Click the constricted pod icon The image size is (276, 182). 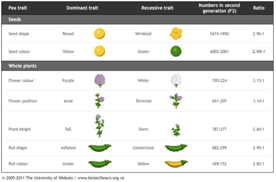point(176,148)
